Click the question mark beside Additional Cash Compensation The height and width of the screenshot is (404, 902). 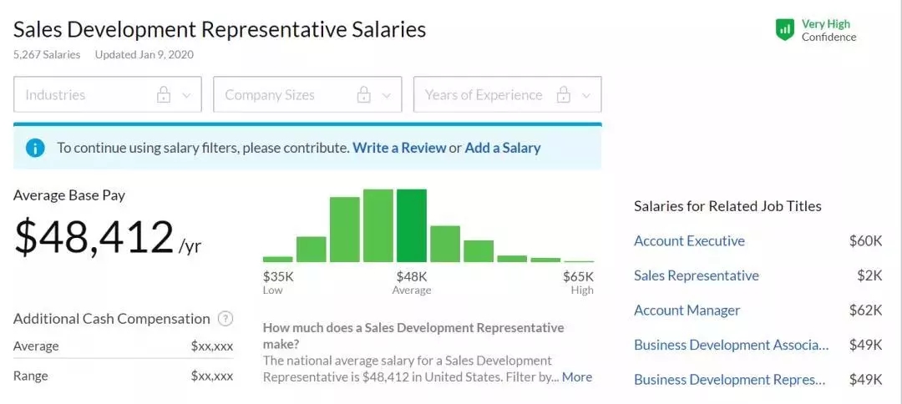(x=225, y=318)
